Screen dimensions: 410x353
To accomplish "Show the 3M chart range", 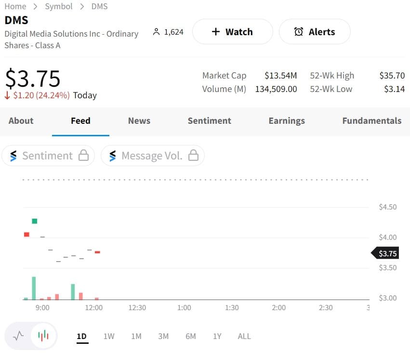I will tap(163, 336).
